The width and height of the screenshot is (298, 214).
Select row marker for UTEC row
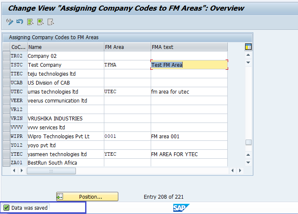pos(6,92)
